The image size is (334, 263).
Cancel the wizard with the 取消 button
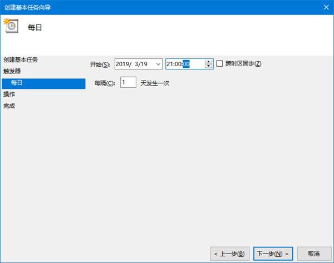(x=314, y=254)
